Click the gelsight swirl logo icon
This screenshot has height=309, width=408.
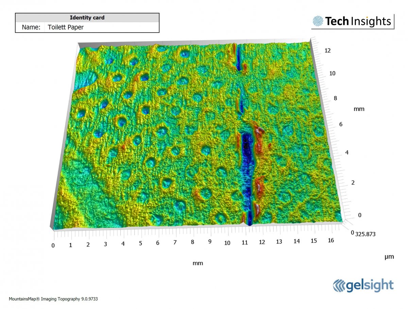pos(339,285)
